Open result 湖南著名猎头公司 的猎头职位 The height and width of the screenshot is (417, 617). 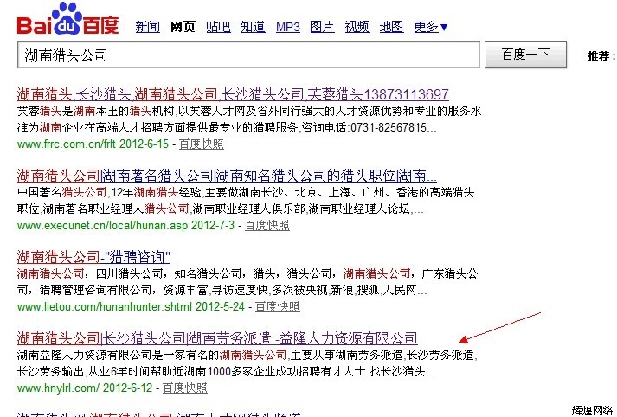coord(227,176)
